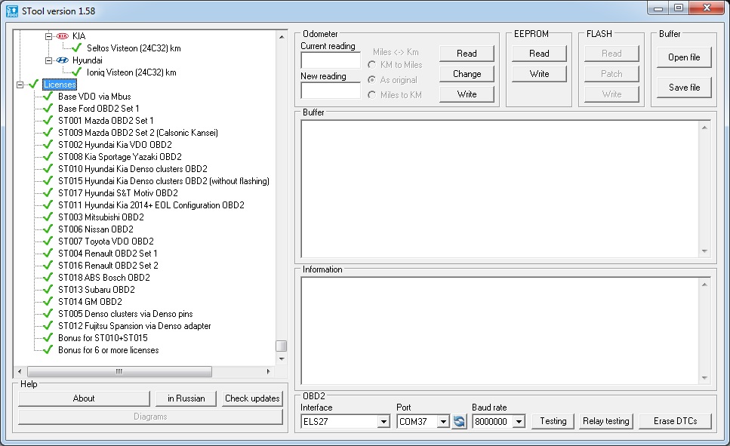
Task: Click the STool app icon in title bar
Action: pos(12,11)
